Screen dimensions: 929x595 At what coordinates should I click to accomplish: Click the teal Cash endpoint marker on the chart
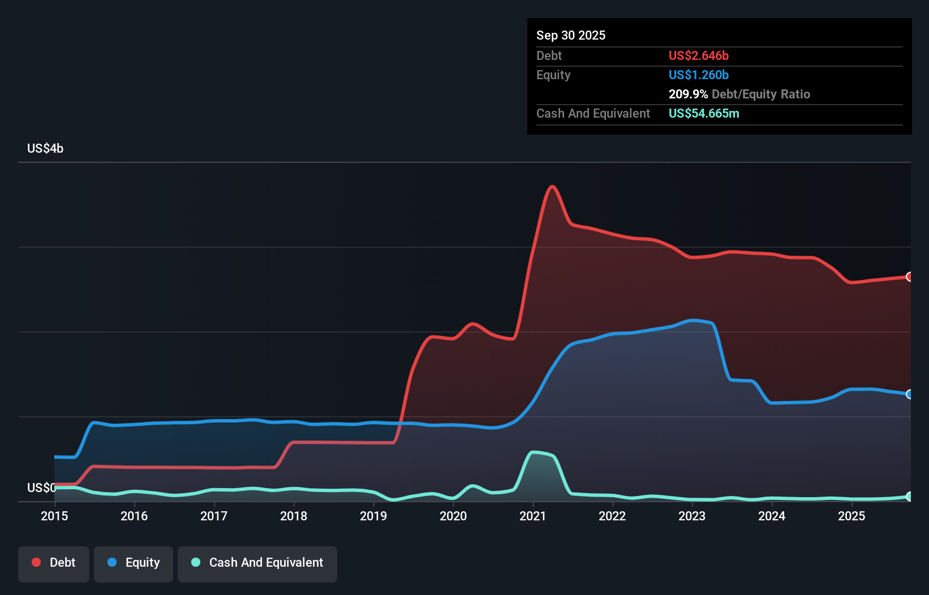[909, 497]
